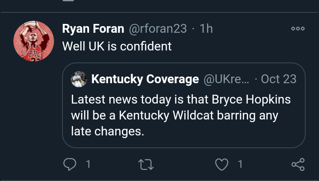The image size is (319, 181).
Task: Click the truncated @UKre… handle
Action: pyautogui.click(x=226, y=79)
